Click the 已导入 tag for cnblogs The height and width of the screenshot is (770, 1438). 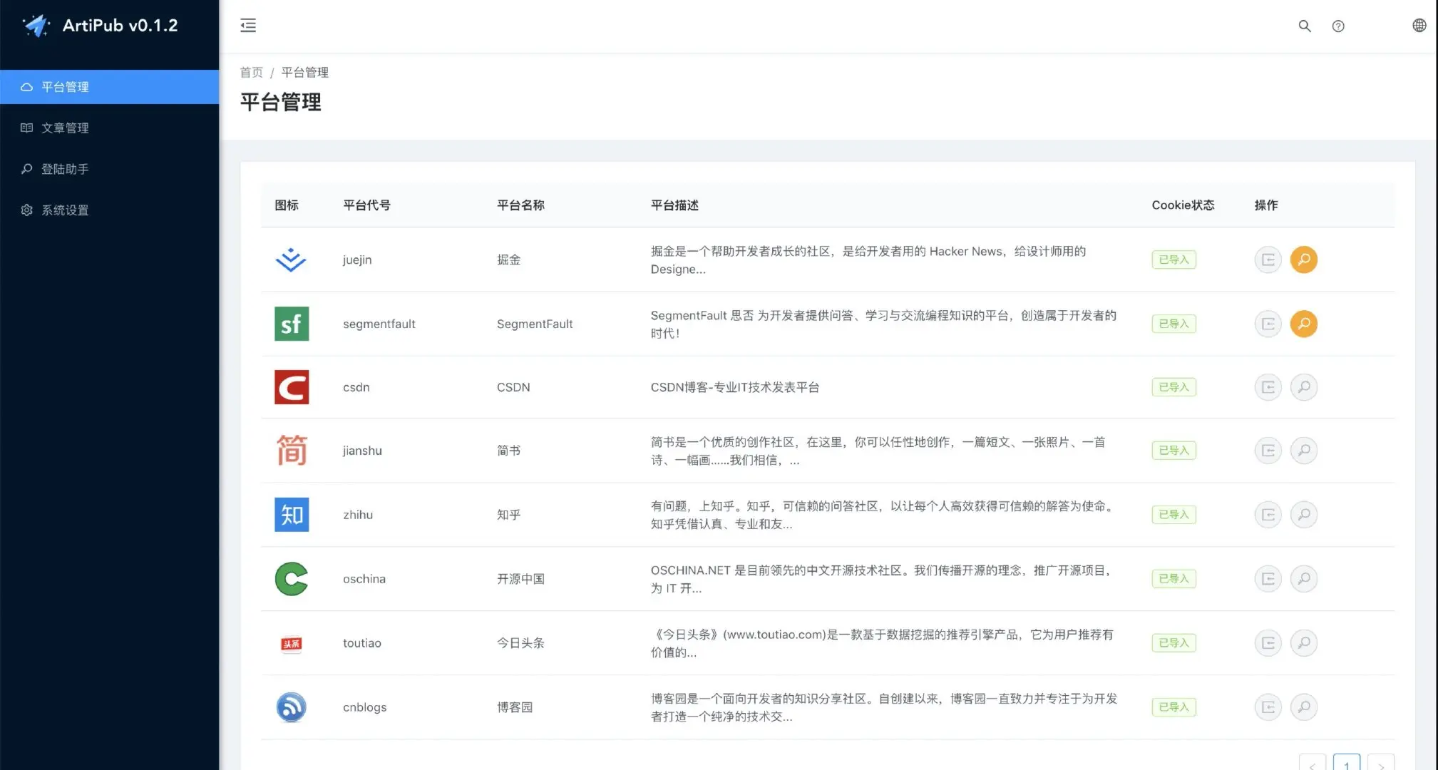pyautogui.click(x=1173, y=707)
